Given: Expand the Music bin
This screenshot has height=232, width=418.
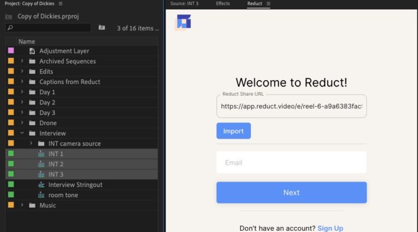Looking at the screenshot, I should [x=22, y=205].
